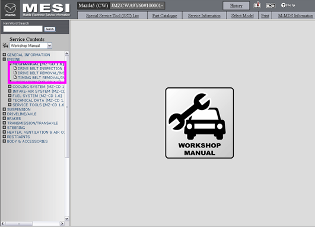Click the Suspension tree label

pyautogui.click(x=18, y=109)
